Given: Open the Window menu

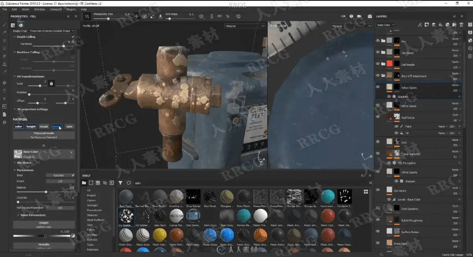Looking at the screenshot, I should tap(39, 9).
